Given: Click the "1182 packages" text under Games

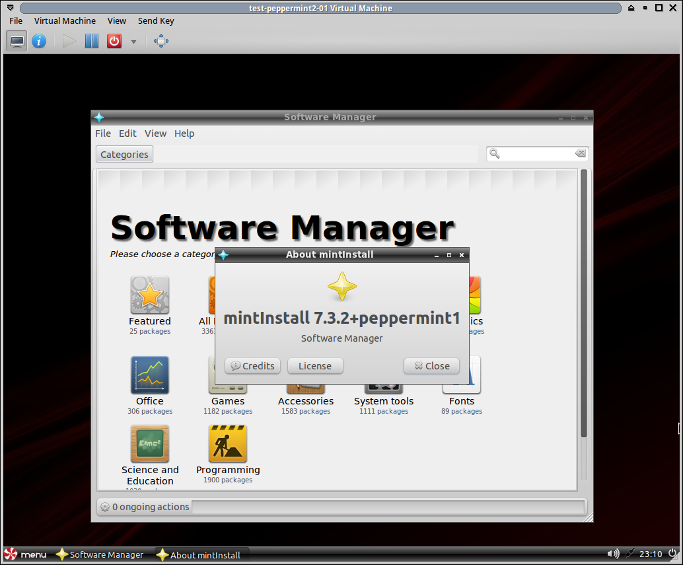Looking at the screenshot, I should [x=228, y=411].
